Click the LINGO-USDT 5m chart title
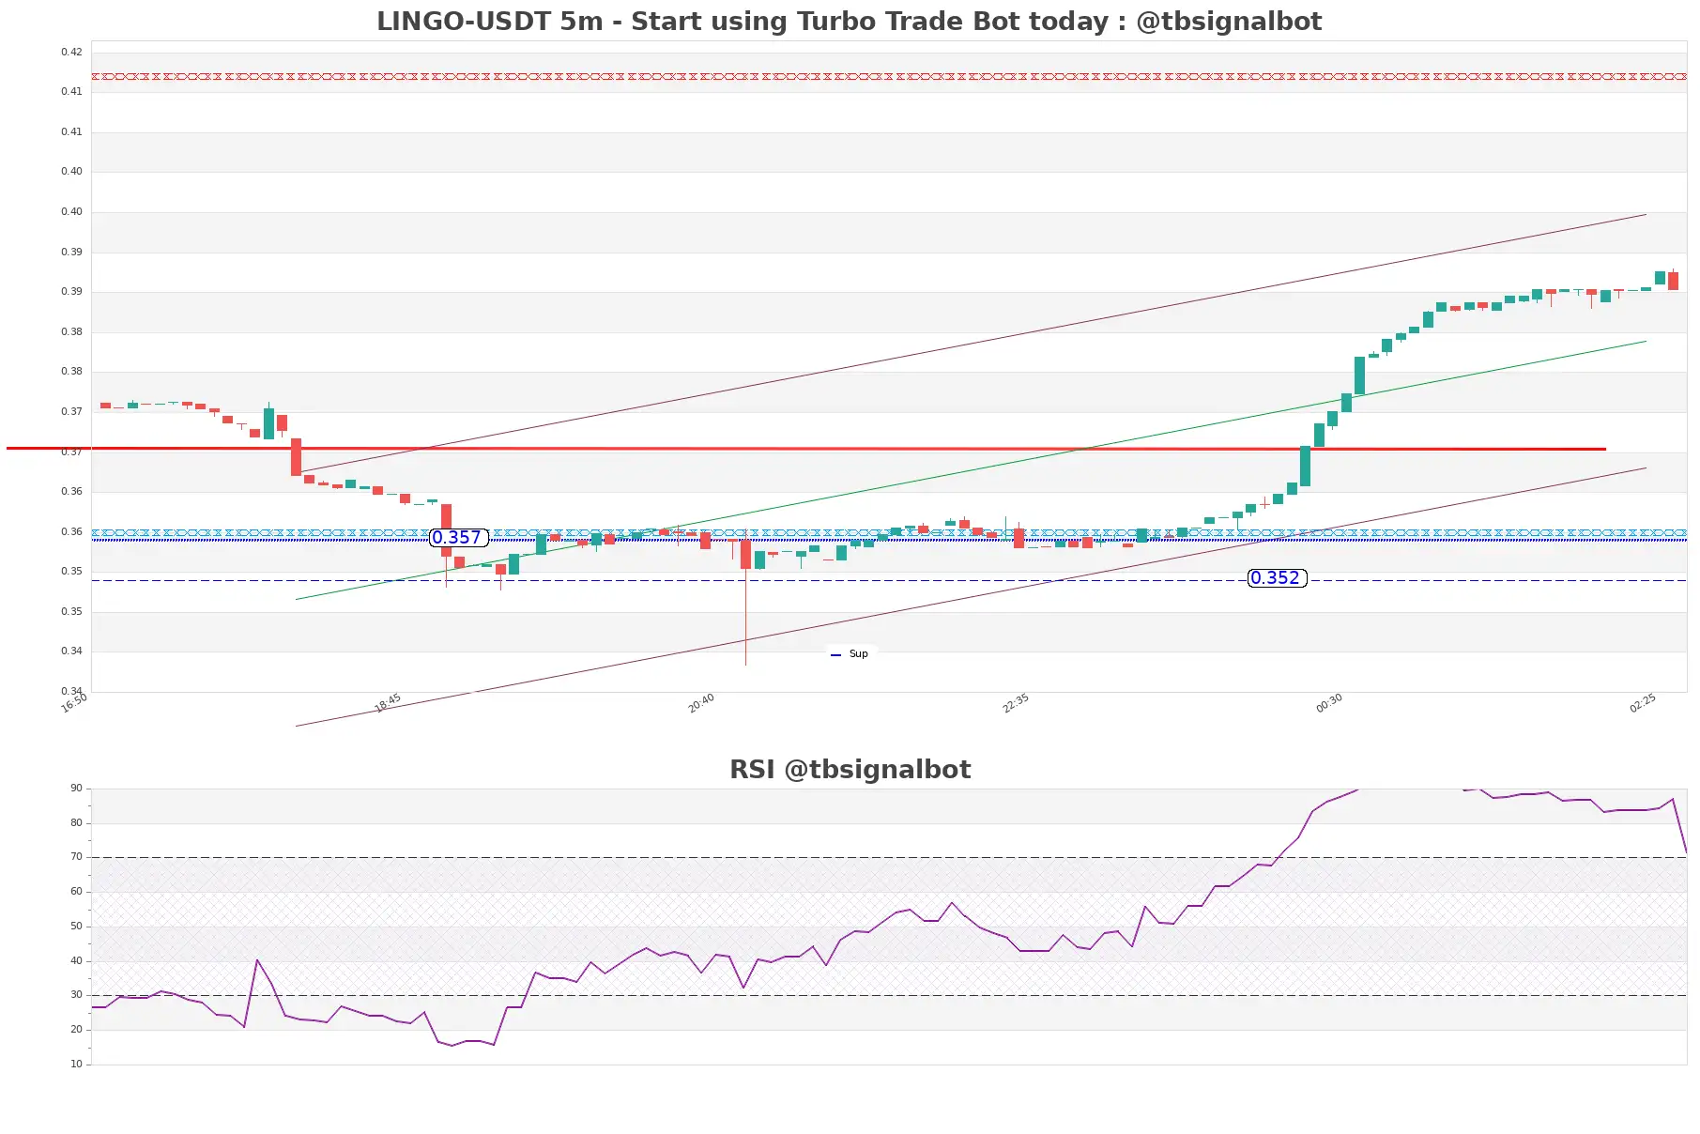This screenshot has height=1134, width=1700. point(849,21)
